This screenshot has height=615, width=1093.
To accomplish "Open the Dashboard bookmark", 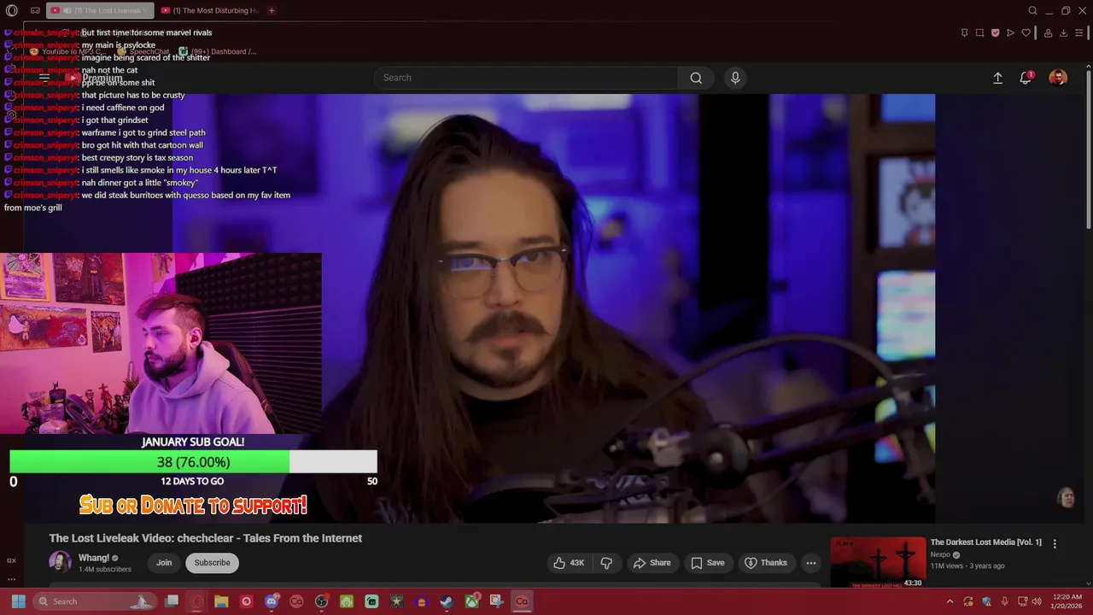I will [x=217, y=51].
